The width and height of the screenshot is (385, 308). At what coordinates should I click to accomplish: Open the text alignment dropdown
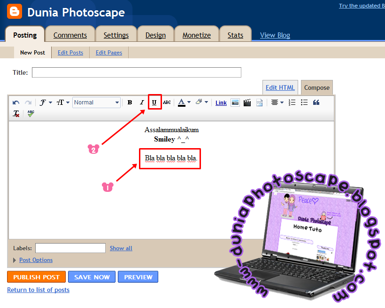[277, 103]
